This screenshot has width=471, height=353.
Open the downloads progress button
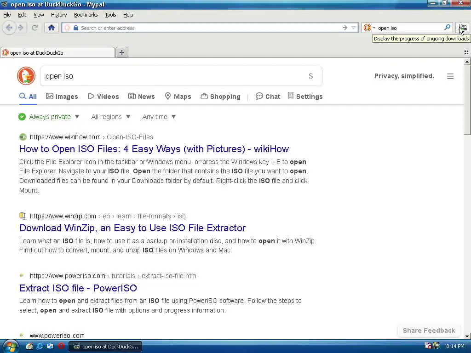pos(462,28)
